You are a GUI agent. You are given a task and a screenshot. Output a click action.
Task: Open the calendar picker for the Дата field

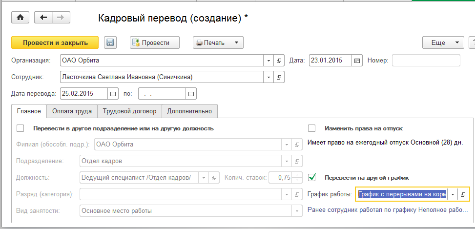[357, 61]
